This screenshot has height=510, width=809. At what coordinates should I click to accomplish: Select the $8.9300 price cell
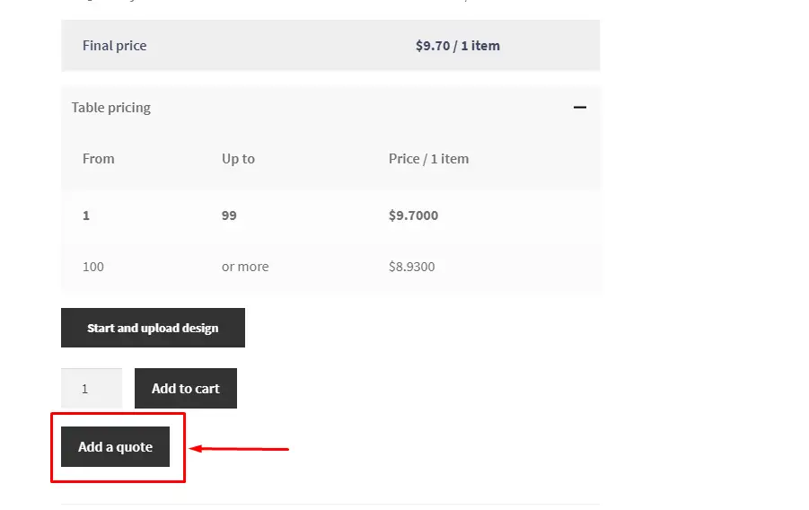pos(412,267)
